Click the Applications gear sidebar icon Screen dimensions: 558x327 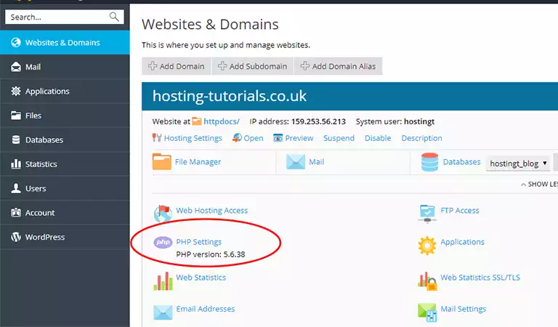click(16, 91)
